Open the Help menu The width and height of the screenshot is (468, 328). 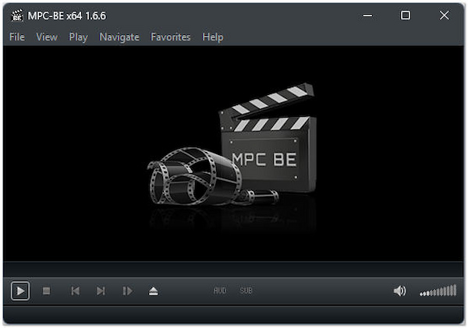tap(212, 37)
